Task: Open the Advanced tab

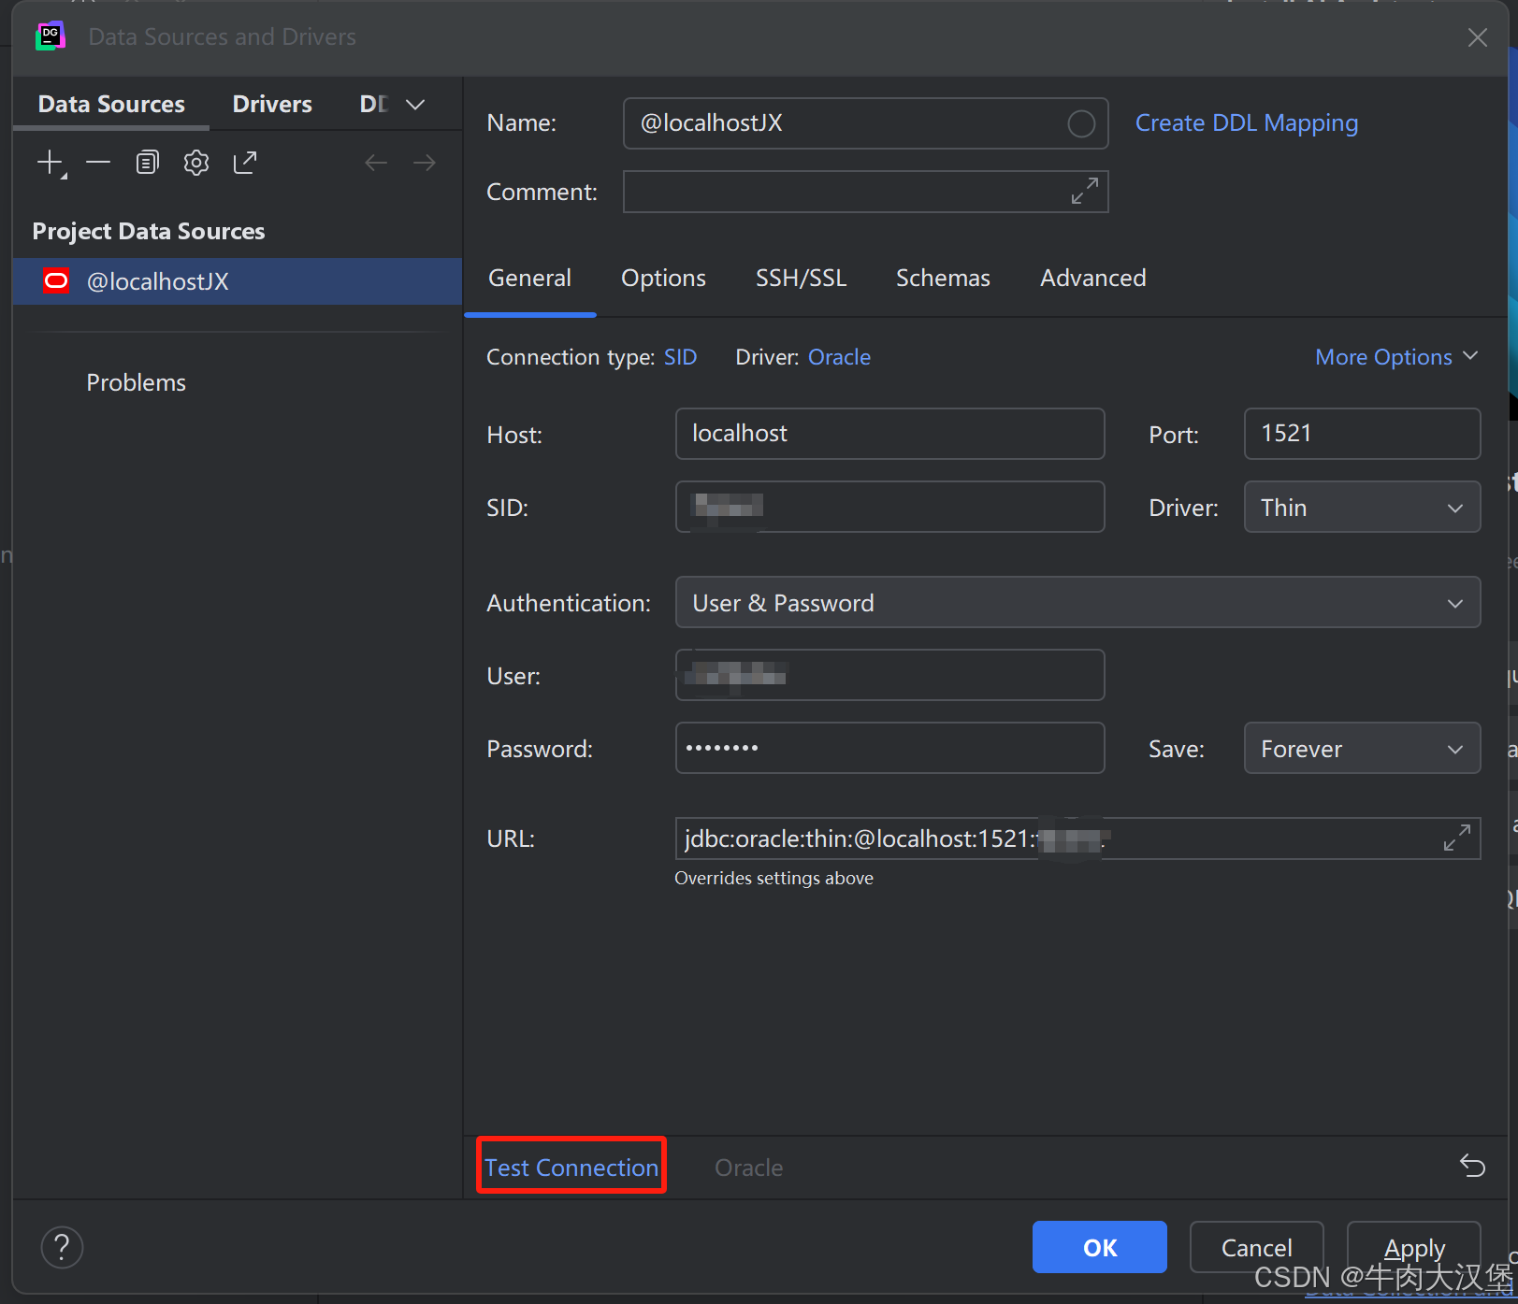Action: tap(1092, 278)
